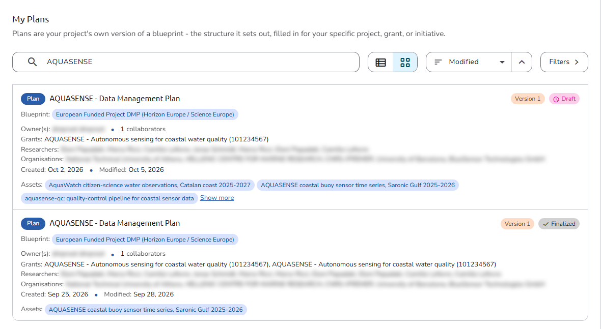Switch to table list view
The image size is (601, 329).
click(380, 63)
